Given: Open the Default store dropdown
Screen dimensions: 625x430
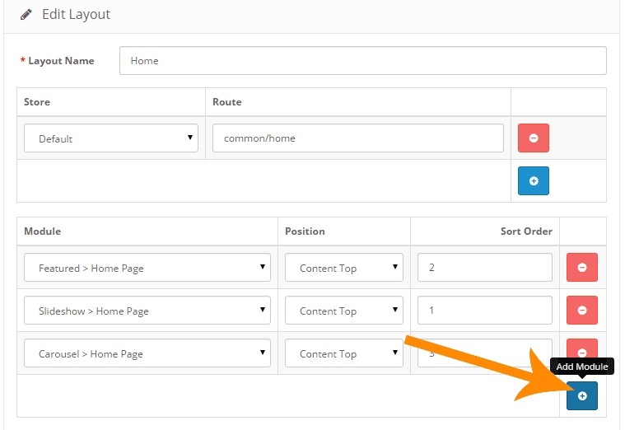Looking at the screenshot, I should click(111, 138).
